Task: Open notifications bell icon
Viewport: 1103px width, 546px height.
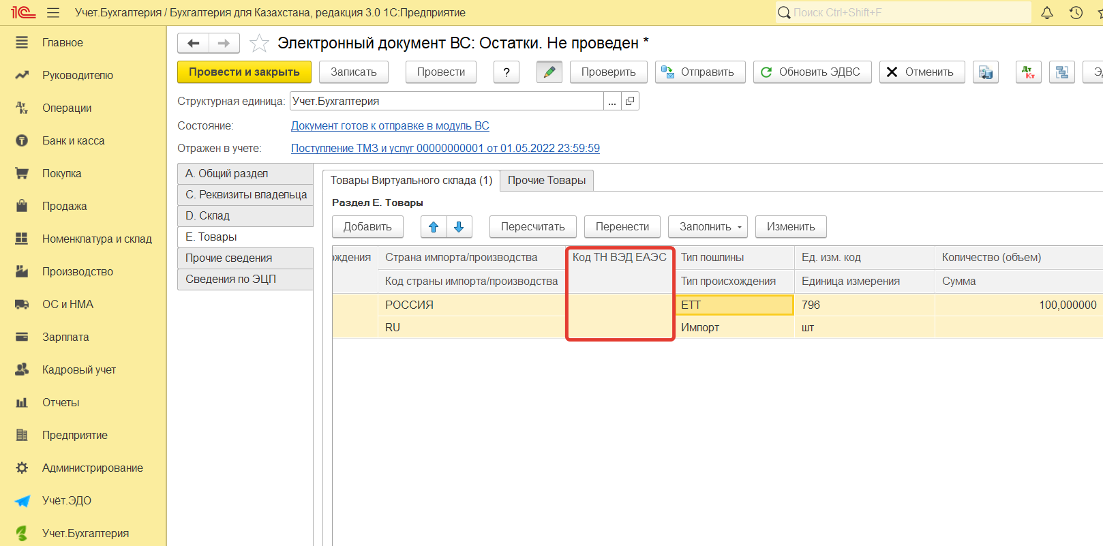Action: tap(1047, 12)
